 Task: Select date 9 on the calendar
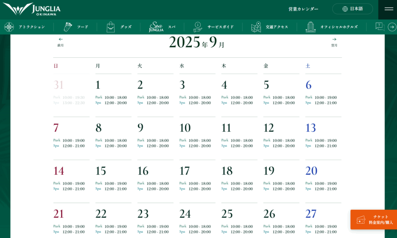[x=140, y=128]
